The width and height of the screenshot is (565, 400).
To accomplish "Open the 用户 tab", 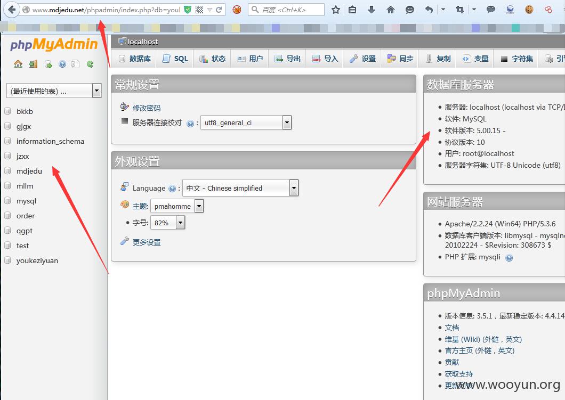I will [x=250, y=59].
